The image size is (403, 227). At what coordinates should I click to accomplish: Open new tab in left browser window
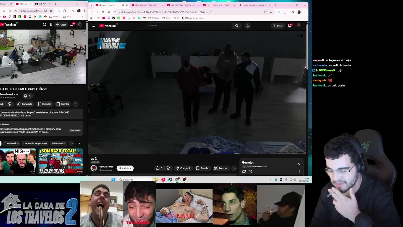pyautogui.click(x=55, y=4)
